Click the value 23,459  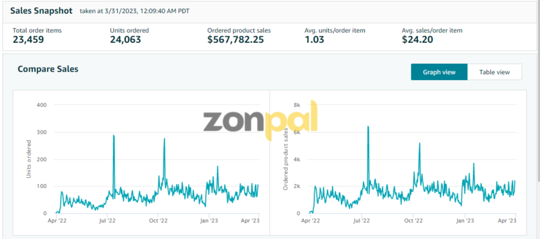coord(28,39)
